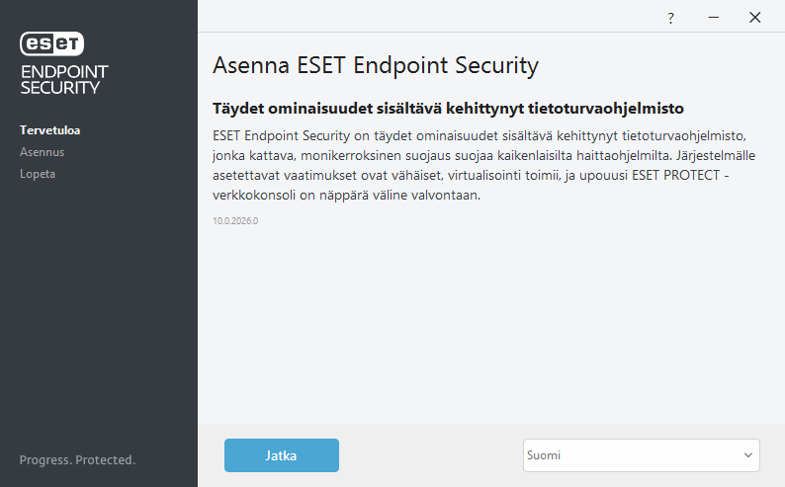Open the Suomi language dropdown
The height and width of the screenshot is (487, 785).
point(633,455)
